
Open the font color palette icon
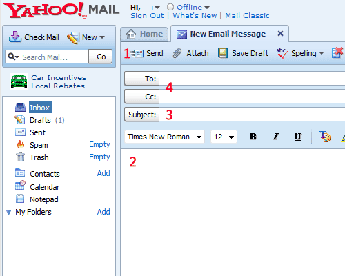point(325,137)
